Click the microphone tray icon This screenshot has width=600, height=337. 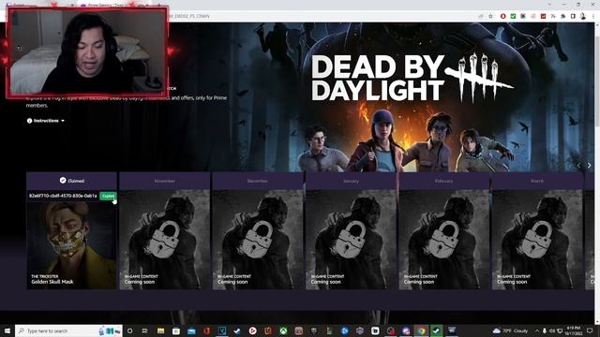(544, 330)
